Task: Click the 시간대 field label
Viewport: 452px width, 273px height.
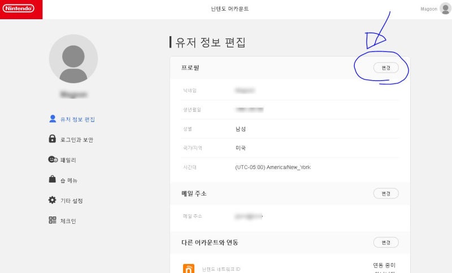Action: (x=190, y=167)
